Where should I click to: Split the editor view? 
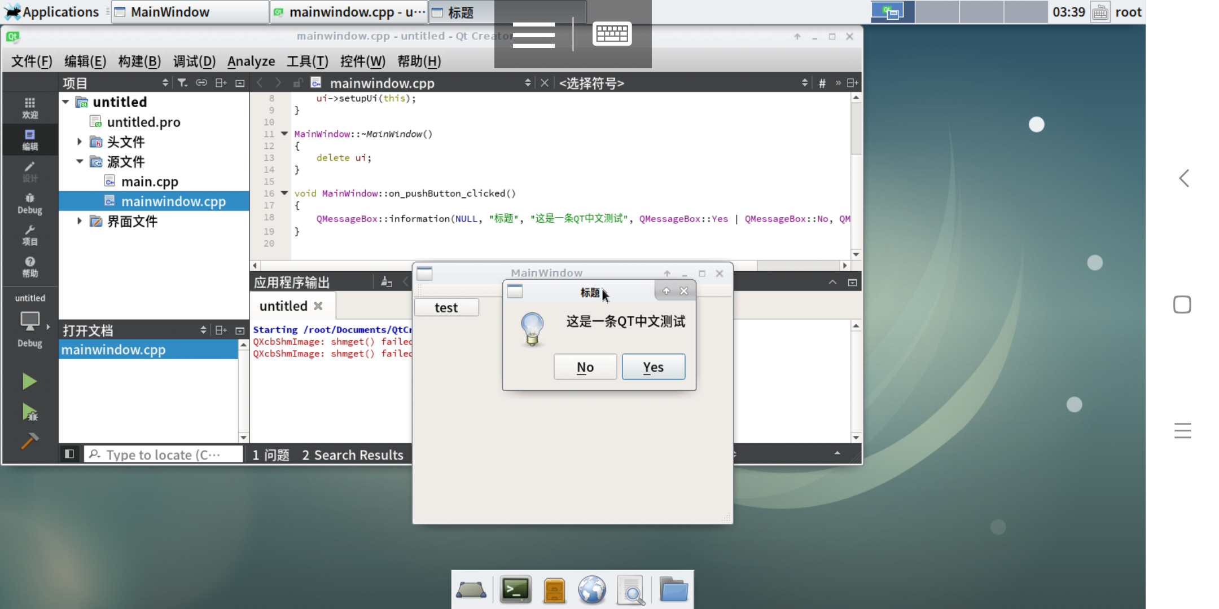pos(852,83)
